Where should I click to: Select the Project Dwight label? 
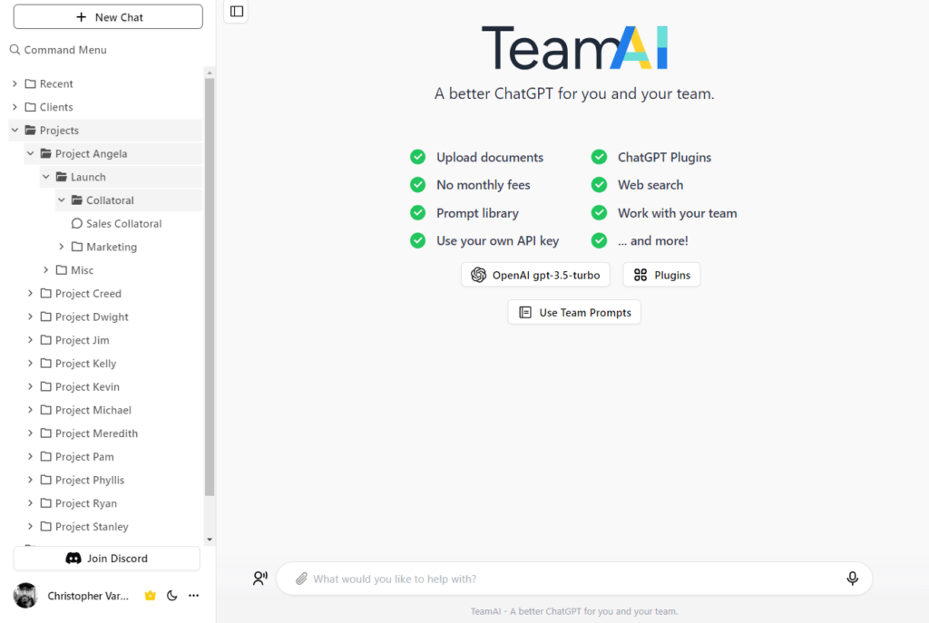92,316
